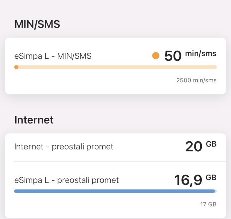Image resolution: width=231 pixels, height=219 pixels.
Task: Click the light unfilled end of blue data bar
Action: point(216,191)
